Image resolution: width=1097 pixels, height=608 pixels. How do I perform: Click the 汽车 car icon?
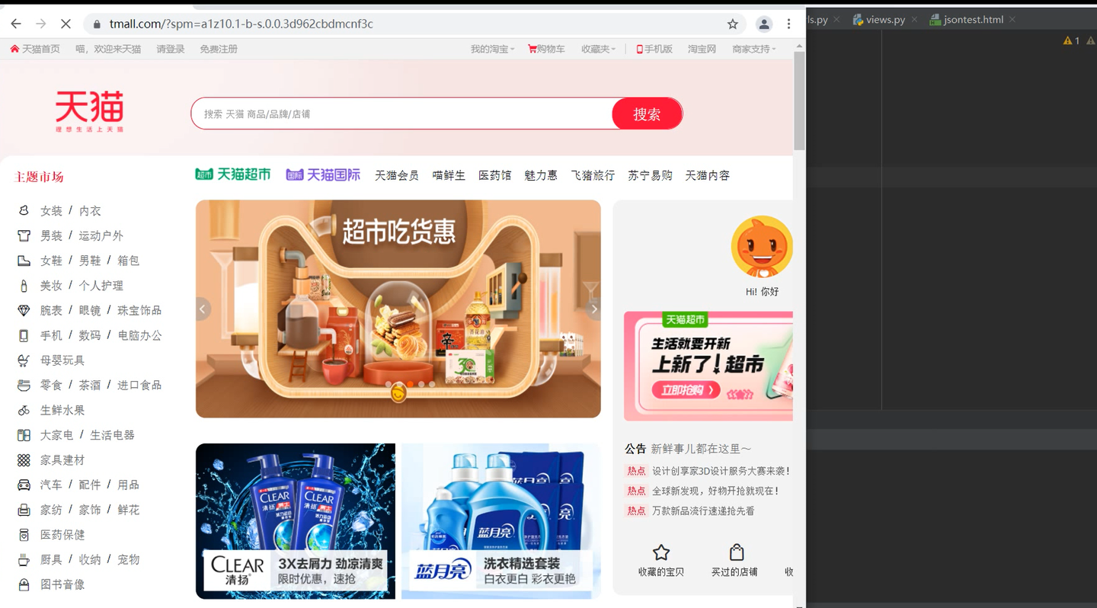tap(24, 485)
